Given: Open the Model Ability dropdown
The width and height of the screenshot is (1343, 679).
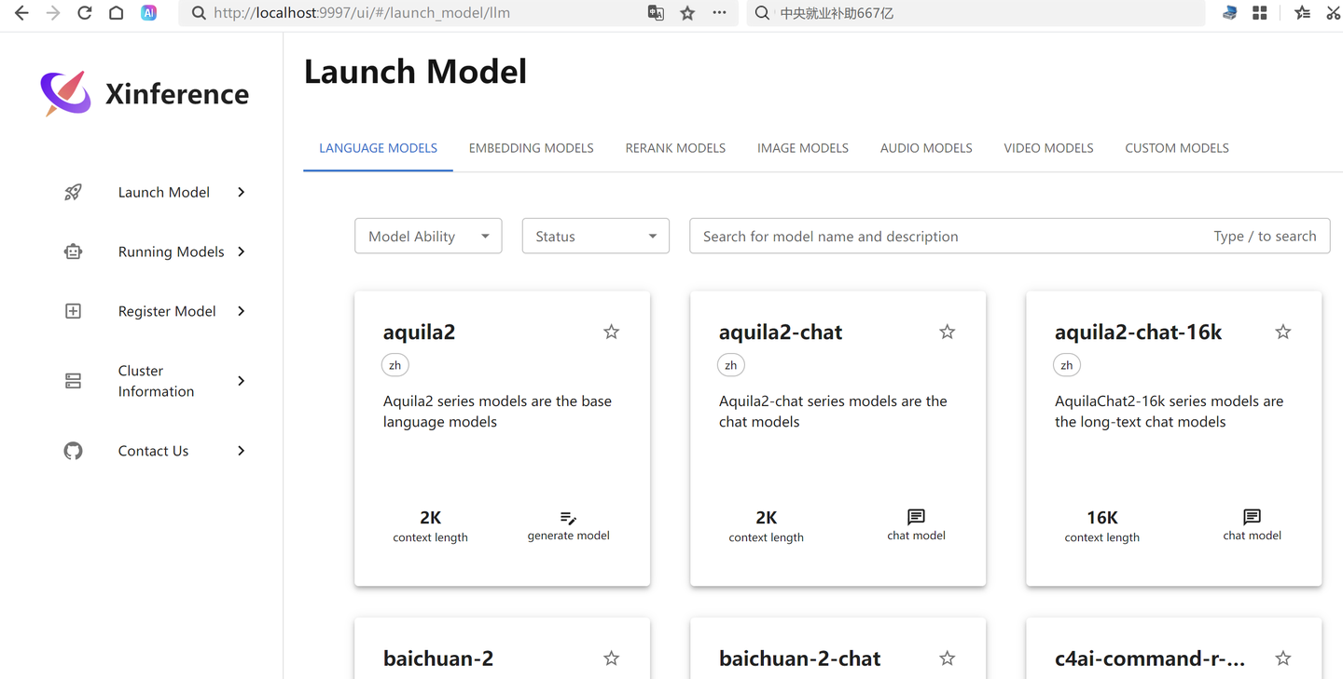Looking at the screenshot, I should click(428, 237).
